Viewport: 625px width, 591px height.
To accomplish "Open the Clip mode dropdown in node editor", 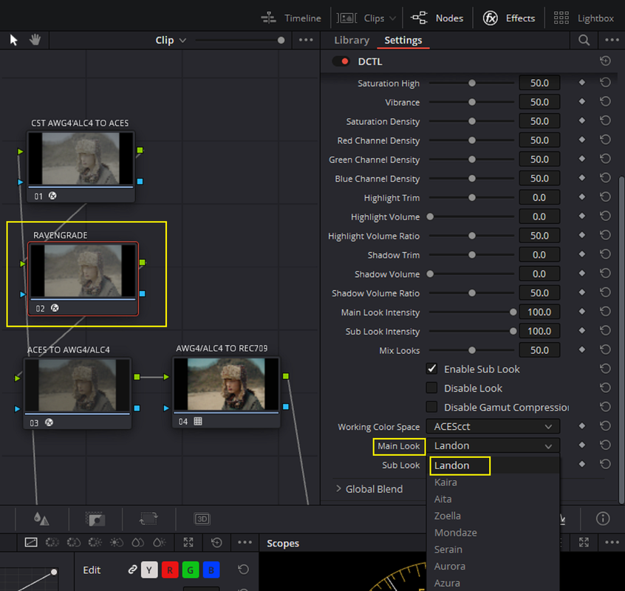I will (171, 40).
